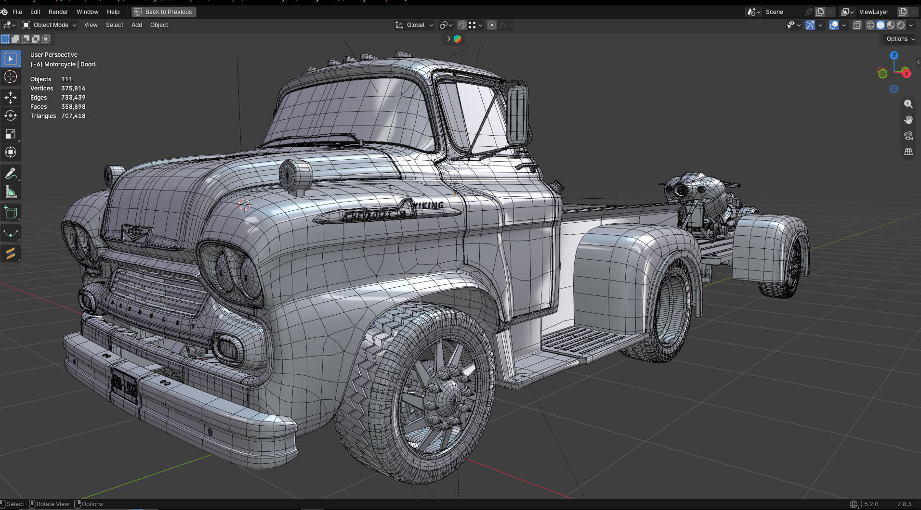
Task: Open the object visibility and selectability dropdown
Action: (x=794, y=25)
